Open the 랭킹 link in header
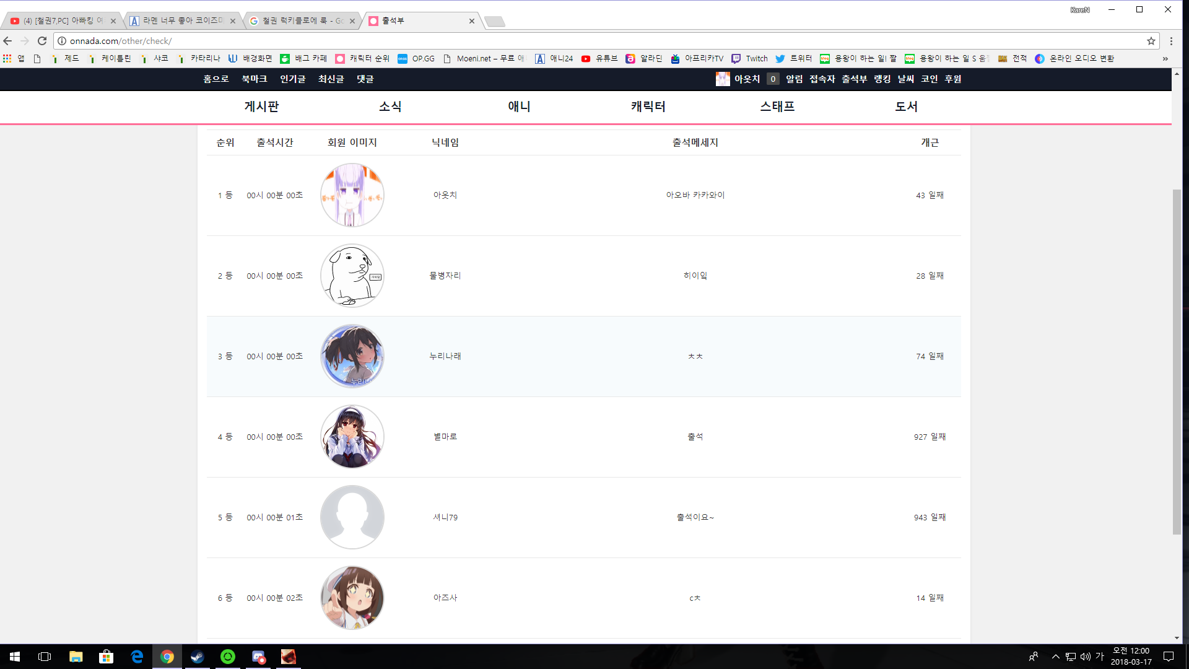Viewport: 1189px width, 669px height. (882, 79)
